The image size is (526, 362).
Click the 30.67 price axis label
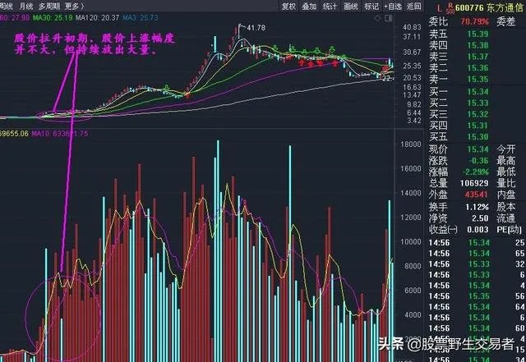tap(412, 53)
